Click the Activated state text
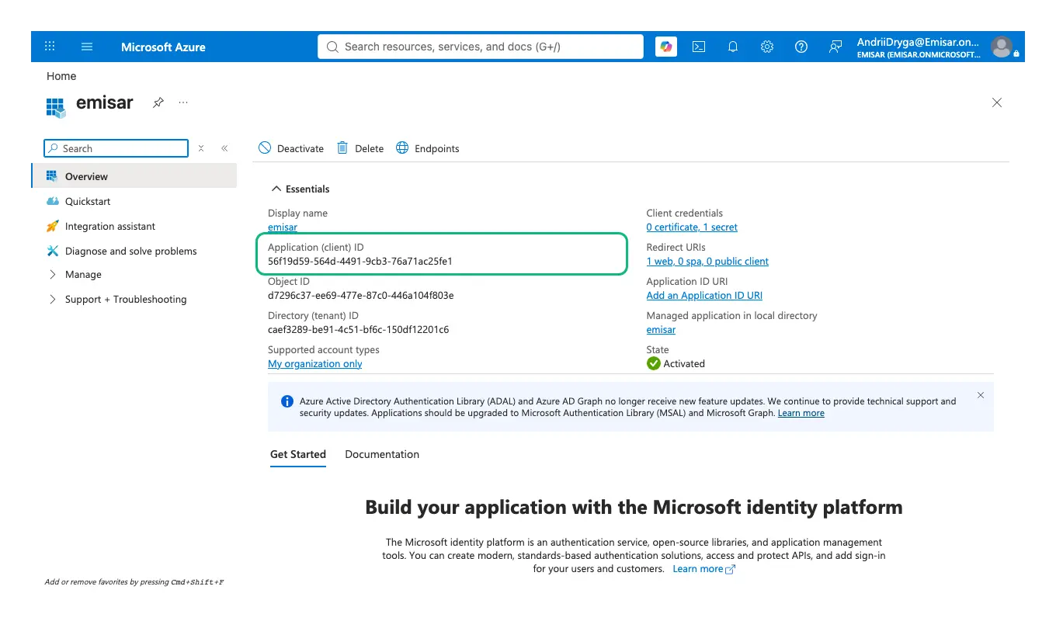This screenshot has height=621, width=1056. point(684,364)
